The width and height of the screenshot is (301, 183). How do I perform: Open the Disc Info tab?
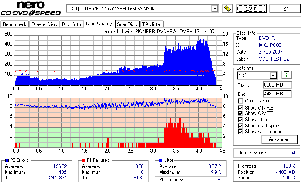(71, 24)
